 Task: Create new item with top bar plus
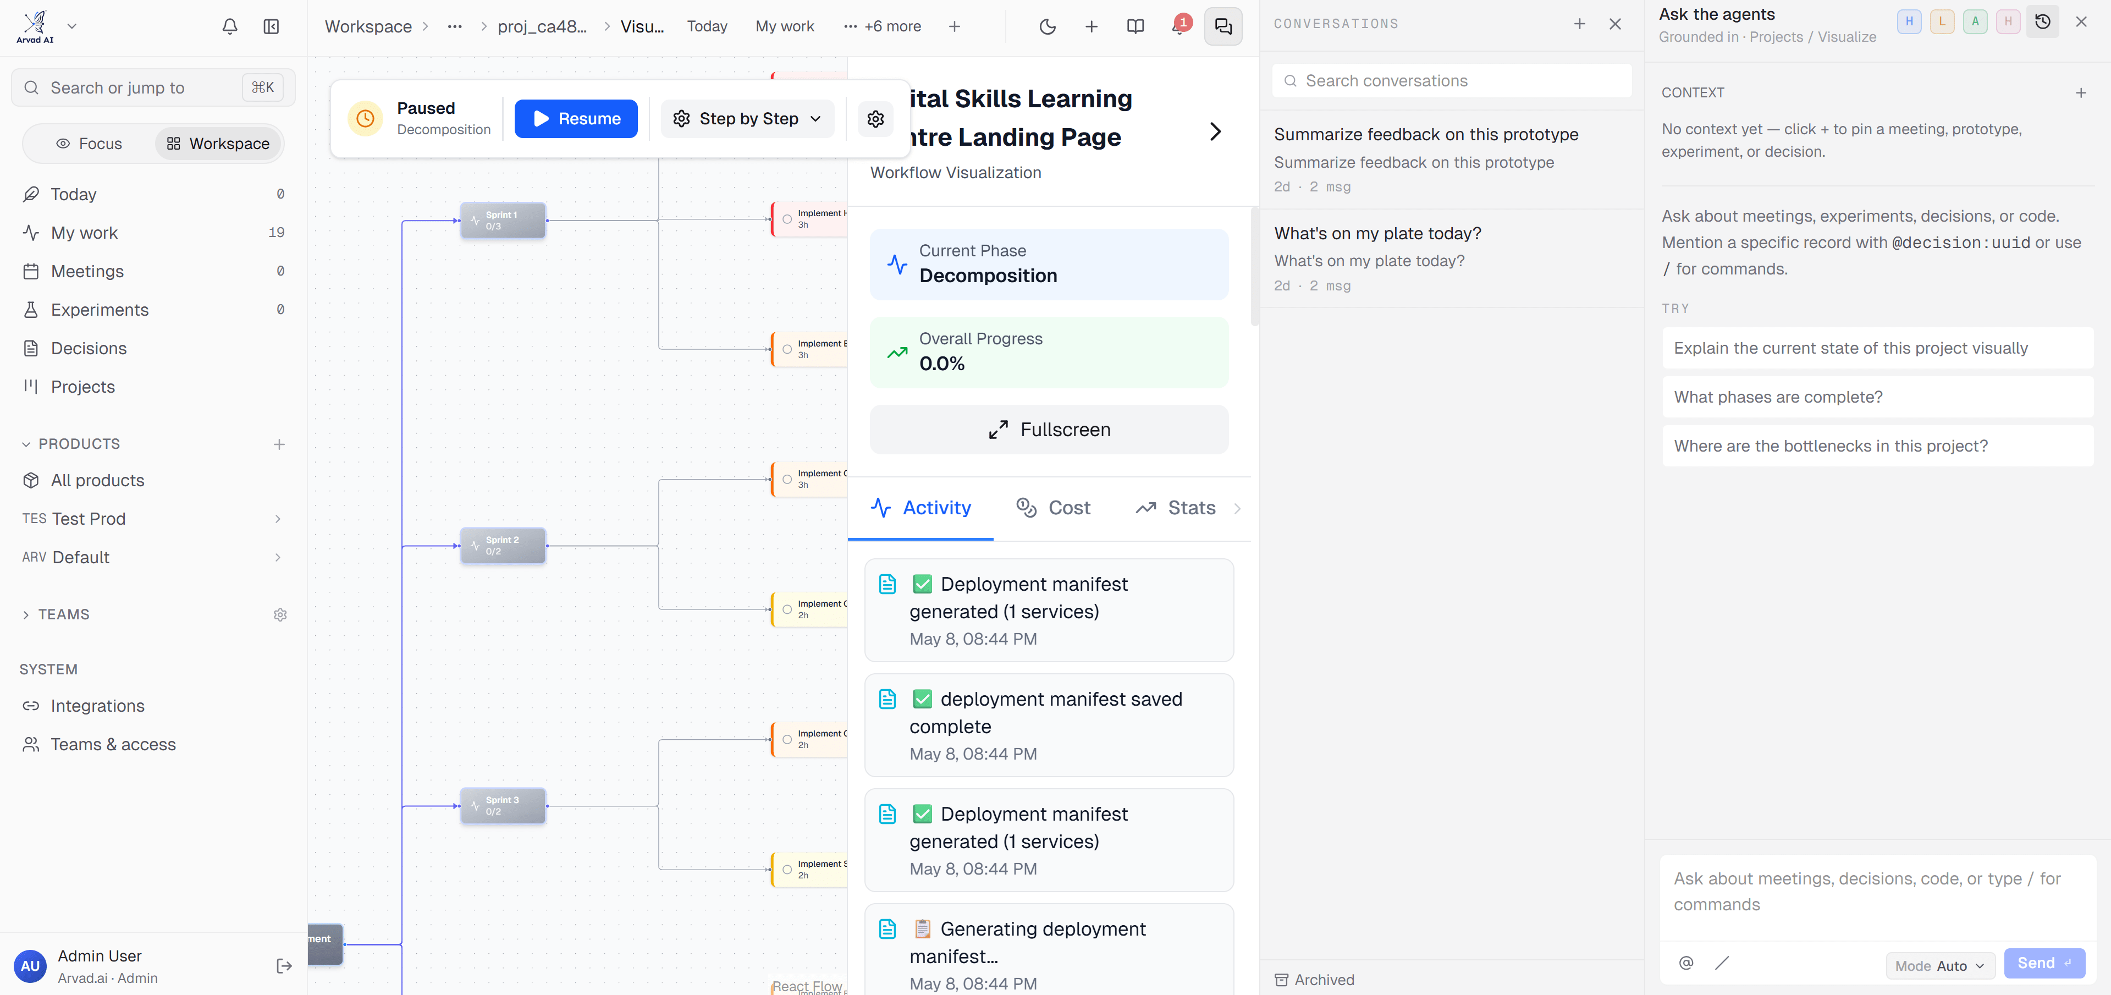pyautogui.click(x=1091, y=26)
